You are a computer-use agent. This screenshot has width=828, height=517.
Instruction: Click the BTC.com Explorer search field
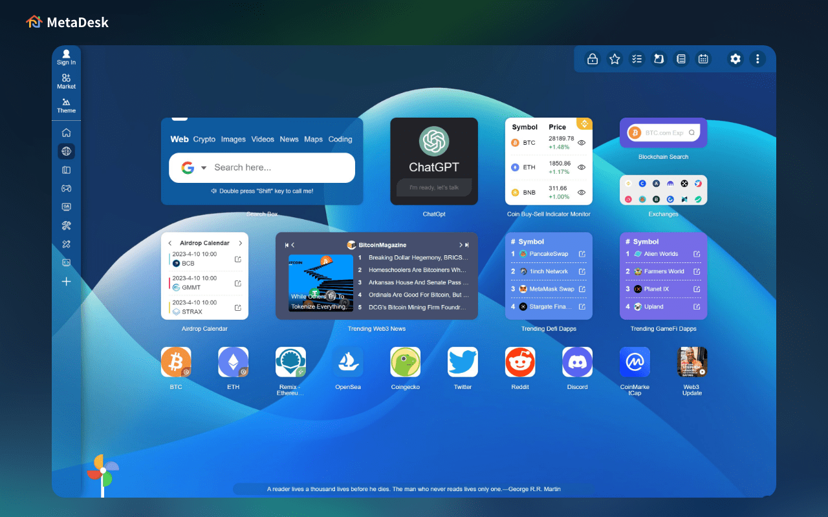[x=664, y=132]
